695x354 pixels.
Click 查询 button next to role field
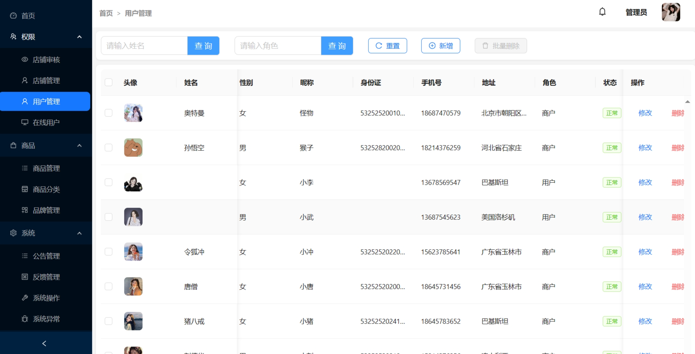point(337,46)
